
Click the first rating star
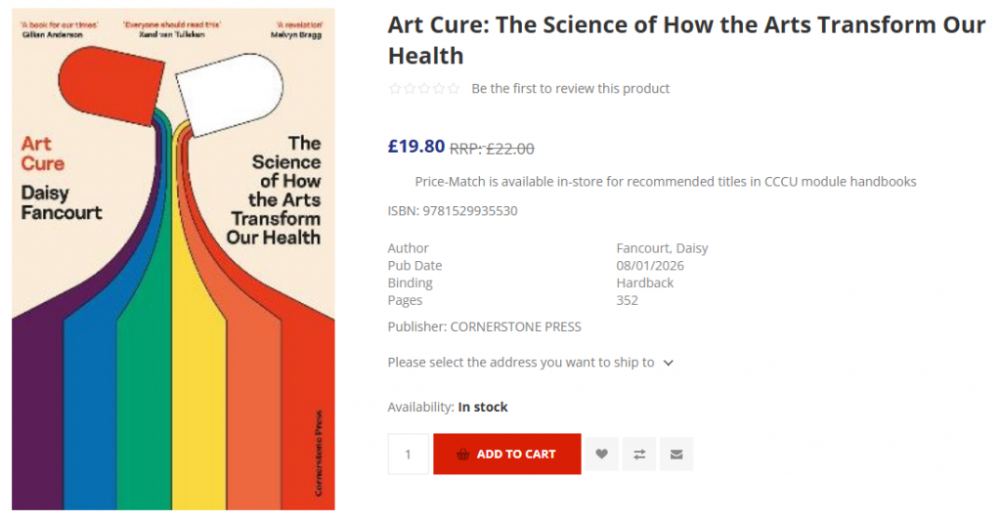click(x=395, y=89)
